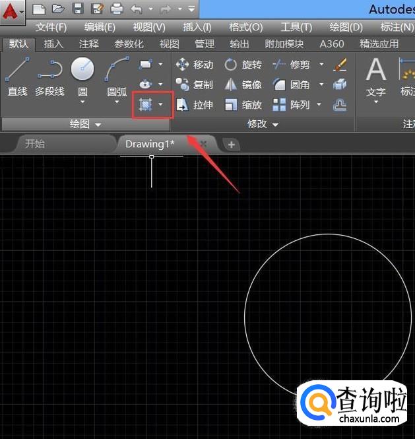Click the Print icon in quick access toolbar

[x=117, y=9]
